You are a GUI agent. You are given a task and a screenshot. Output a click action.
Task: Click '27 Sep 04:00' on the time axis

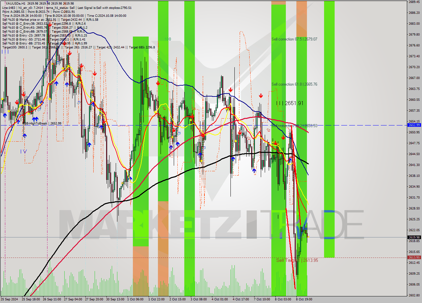pos(73,300)
